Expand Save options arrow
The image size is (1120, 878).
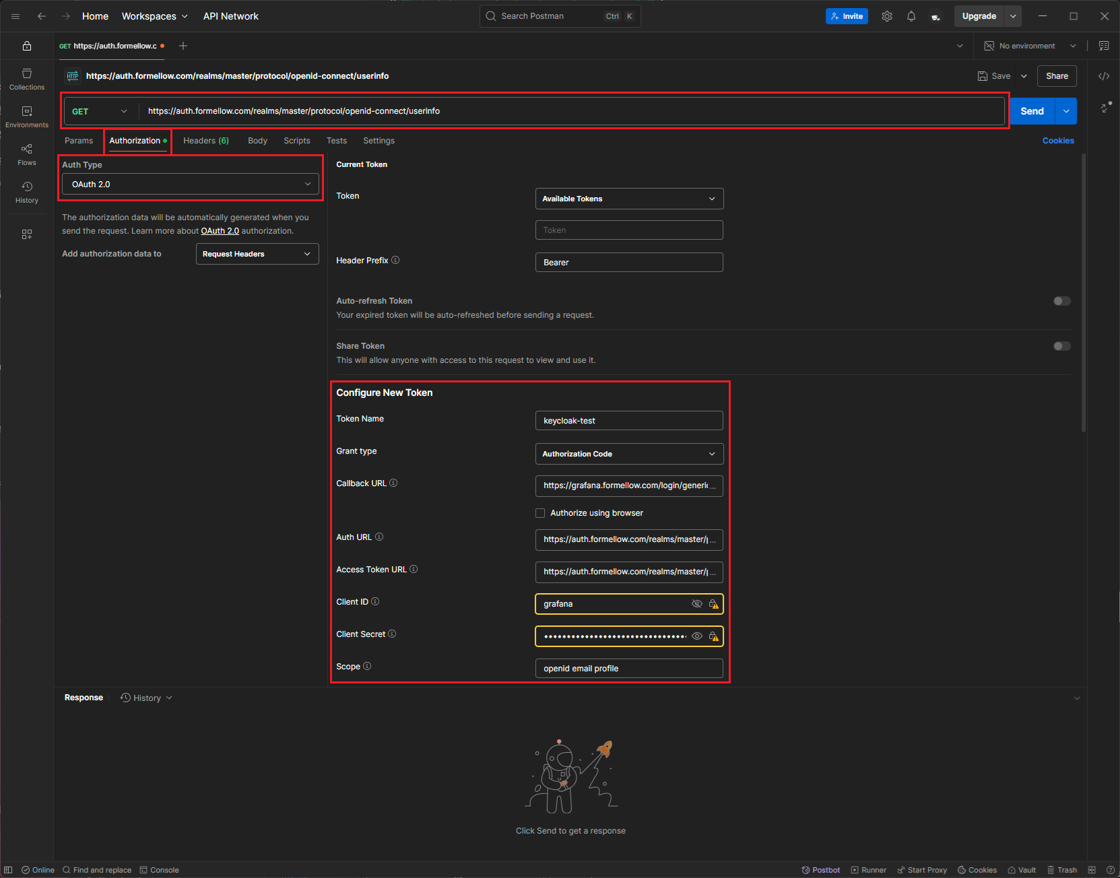coord(1024,76)
